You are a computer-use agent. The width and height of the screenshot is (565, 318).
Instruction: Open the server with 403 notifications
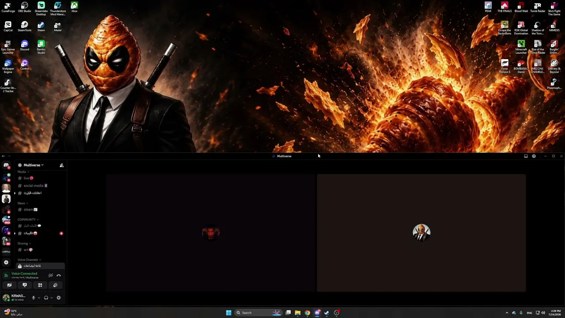6,220
